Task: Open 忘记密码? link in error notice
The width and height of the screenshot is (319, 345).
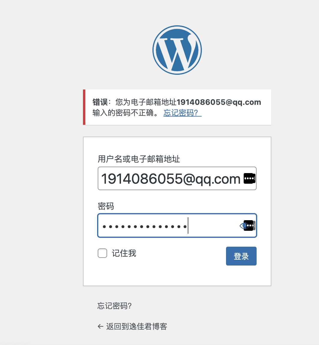Action: [182, 113]
